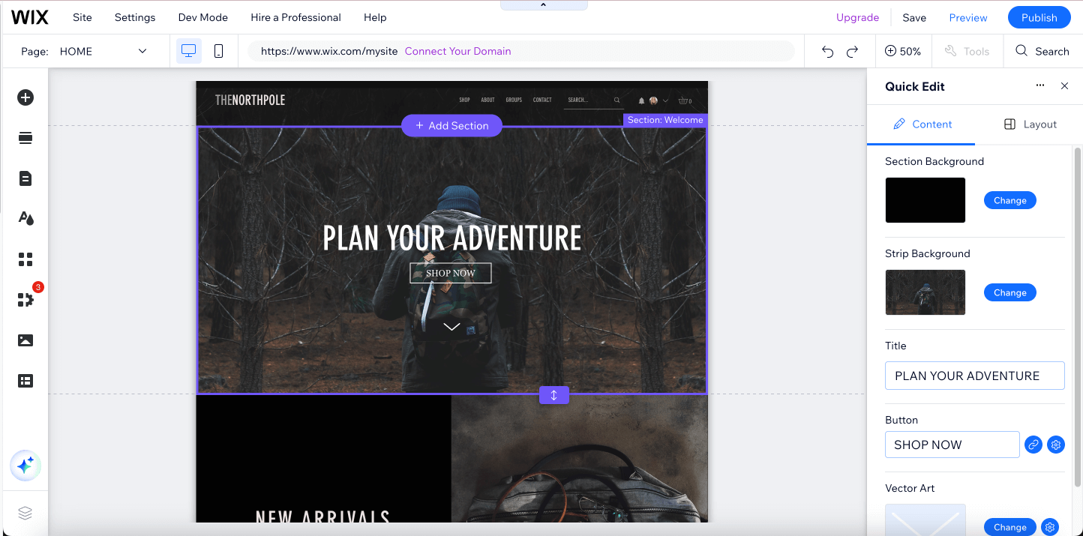Viewport: 1083px width, 536px height.
Task: Open the button link settings icon
Action: (x=1033, y=445)
